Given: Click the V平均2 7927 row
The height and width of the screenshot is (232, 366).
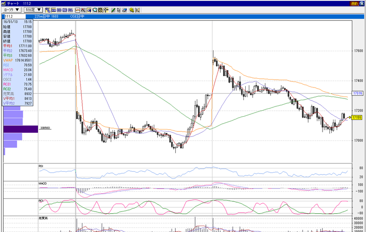Looking at the screenshot, I should coord(17,103).
